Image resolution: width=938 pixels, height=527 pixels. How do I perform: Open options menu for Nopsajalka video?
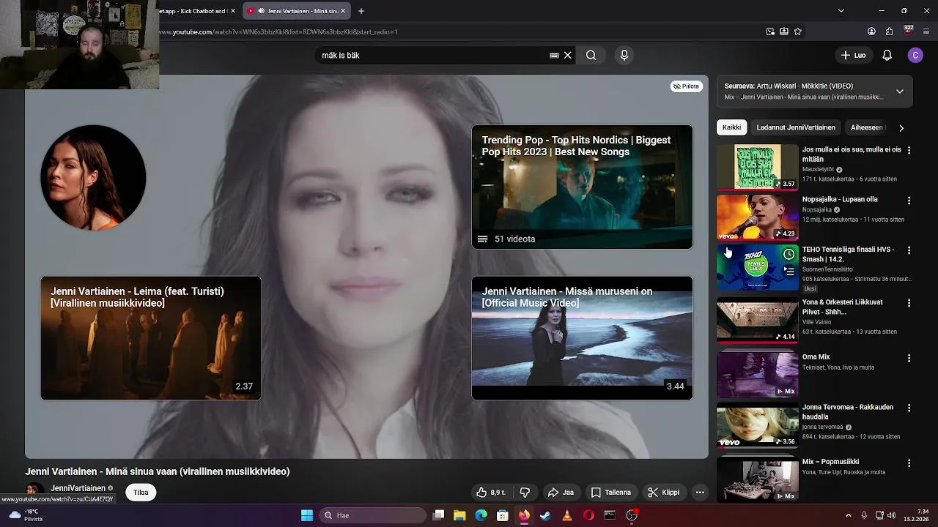(x=909, y=200)
